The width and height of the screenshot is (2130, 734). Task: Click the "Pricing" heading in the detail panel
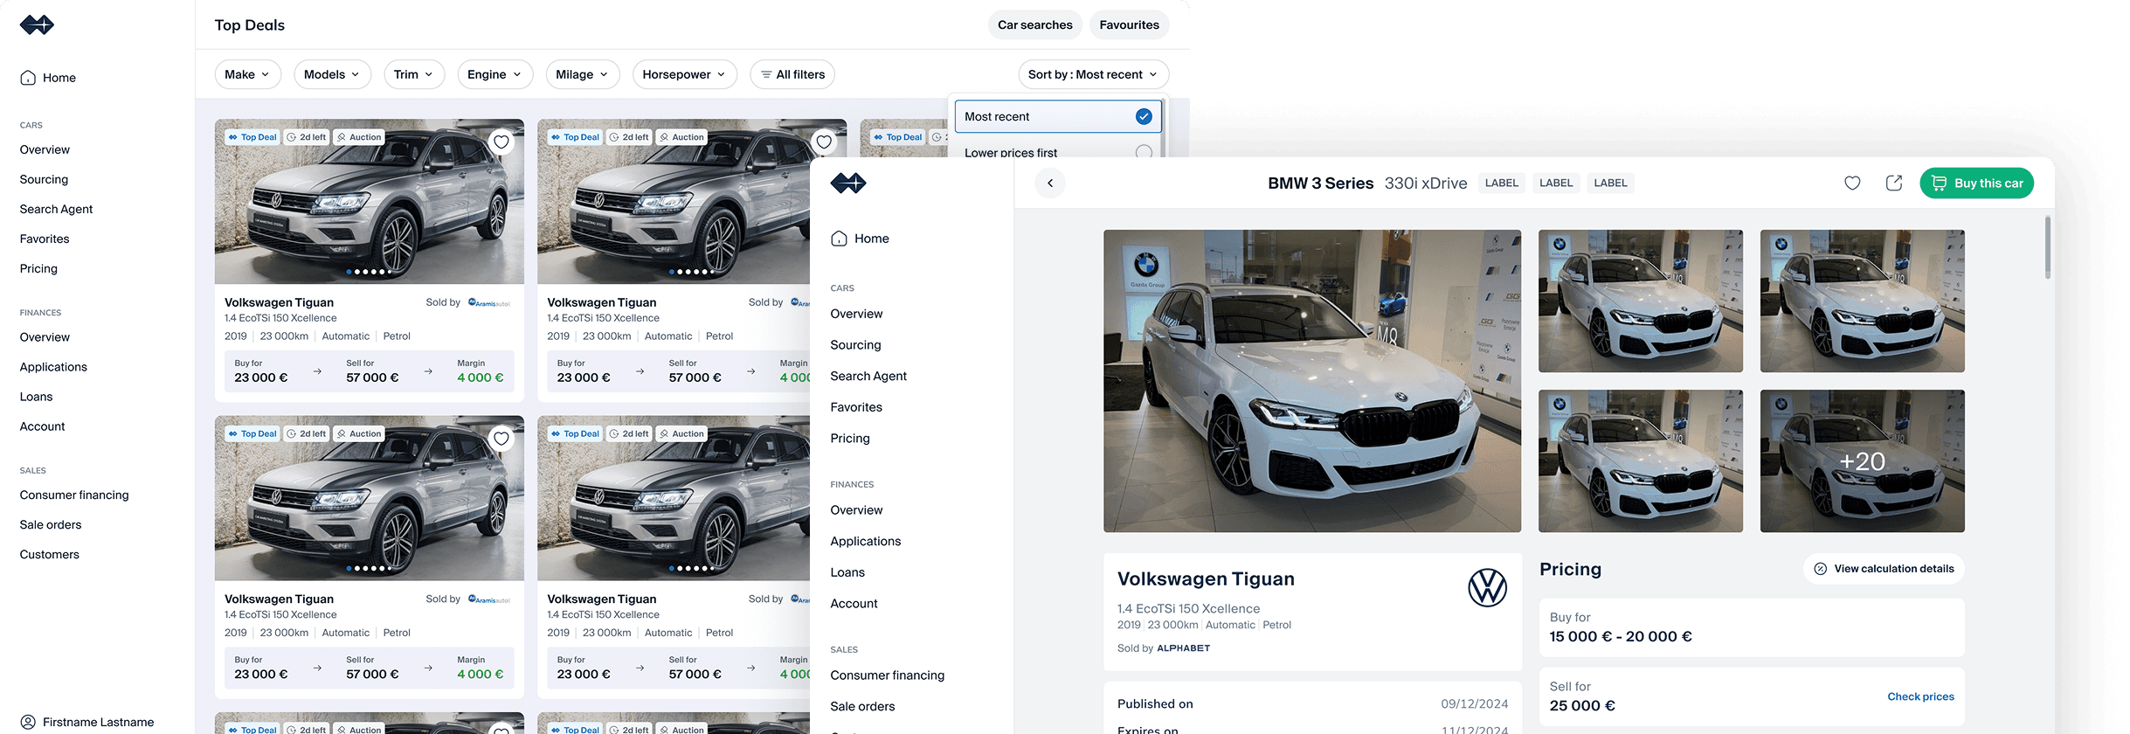pyautogui.click(x=1571, y=570)
